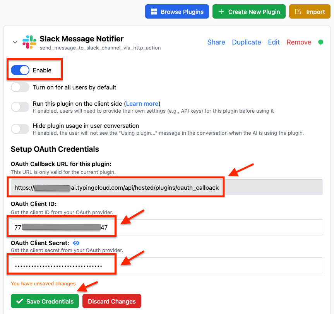Toggle Turn on for all users by default
The width and height of the screenshot is (334, 314).
pyautogui.click(x=20, y=88)
